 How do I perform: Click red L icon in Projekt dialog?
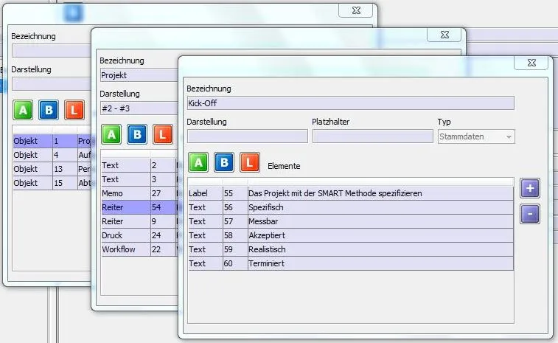pyautogui.click(x=162, y=134)
